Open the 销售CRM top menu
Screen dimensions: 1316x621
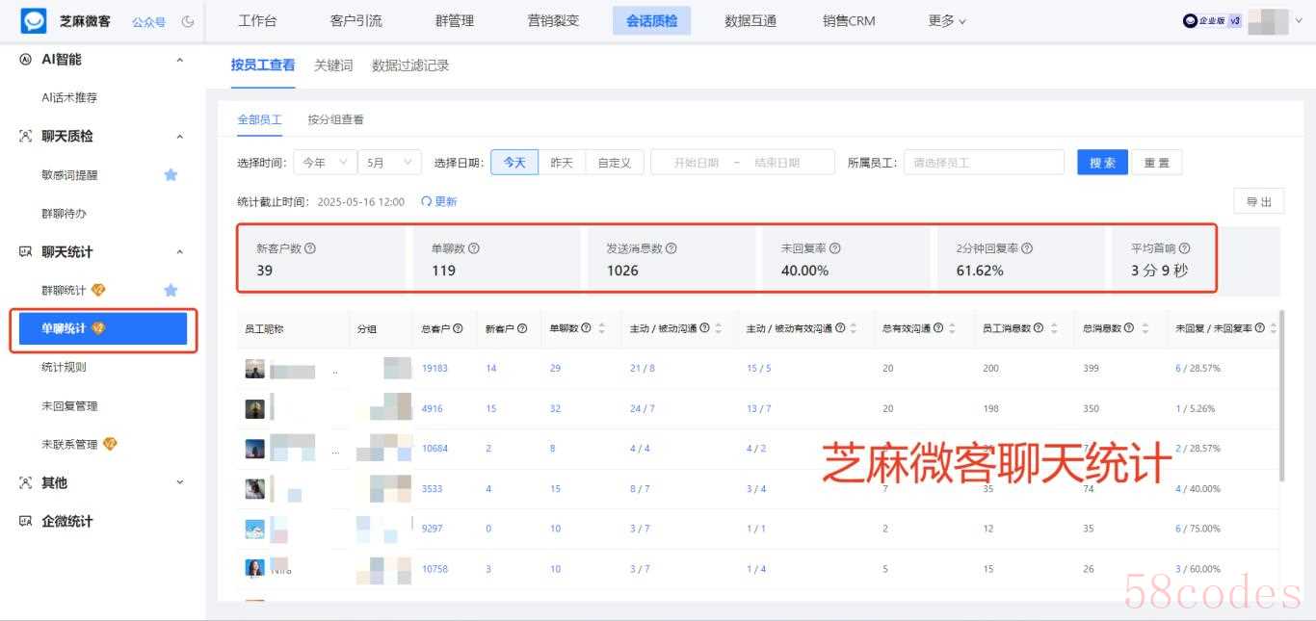click(849, 20)
